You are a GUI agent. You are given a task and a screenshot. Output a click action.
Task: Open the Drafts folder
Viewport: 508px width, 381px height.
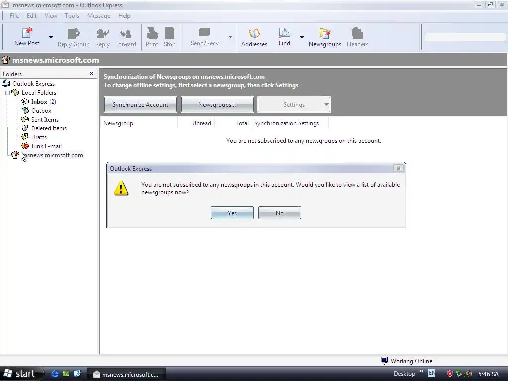(x=39, y=137)
